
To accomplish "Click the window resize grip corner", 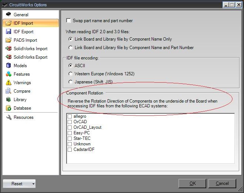I will click(x=240, y=189).
